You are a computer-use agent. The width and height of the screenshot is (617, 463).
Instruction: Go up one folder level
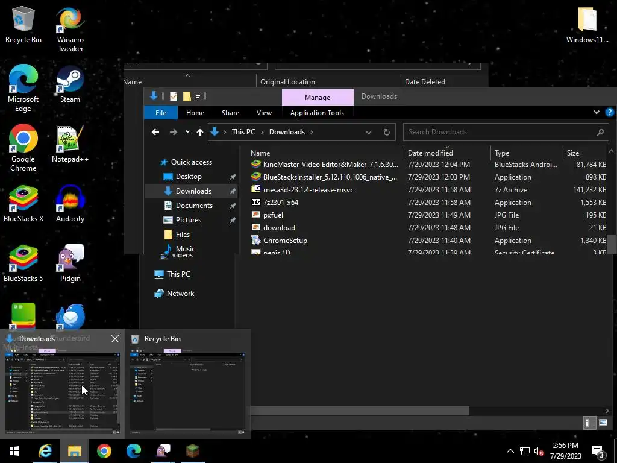pyautogui.click(x=200, y=132)
